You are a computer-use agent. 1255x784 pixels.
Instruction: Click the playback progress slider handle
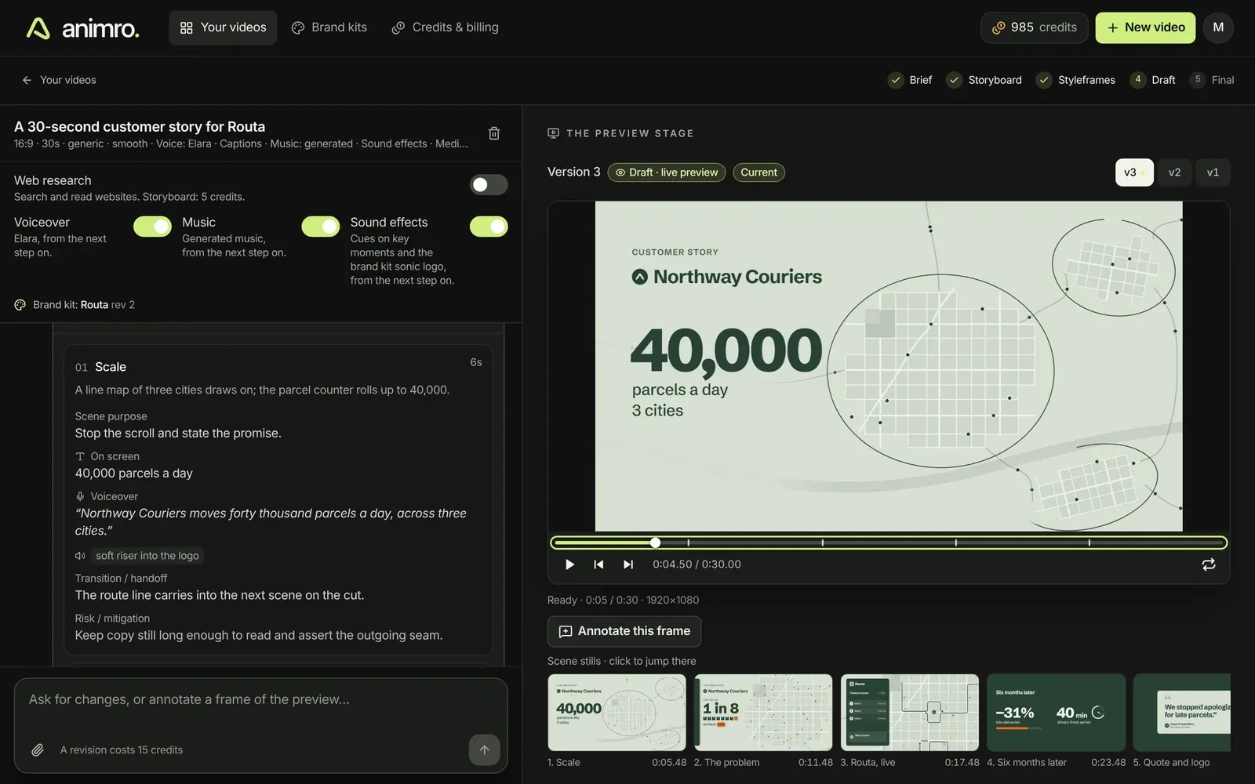pyautogui.click(x=656, y=543)
